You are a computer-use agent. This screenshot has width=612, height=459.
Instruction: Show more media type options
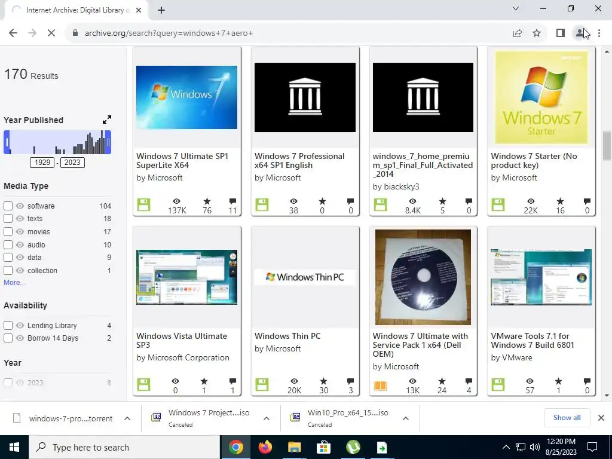[14, 283]
